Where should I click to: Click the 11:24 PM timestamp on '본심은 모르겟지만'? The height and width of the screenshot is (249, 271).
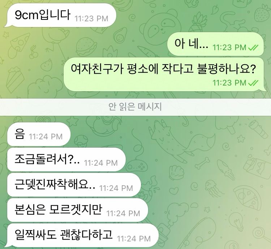point(123,213)
